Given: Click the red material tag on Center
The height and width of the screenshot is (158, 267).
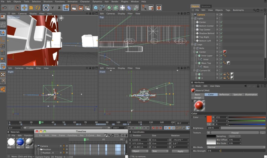Looking at the screenshot, I should (x=224, y=52).
